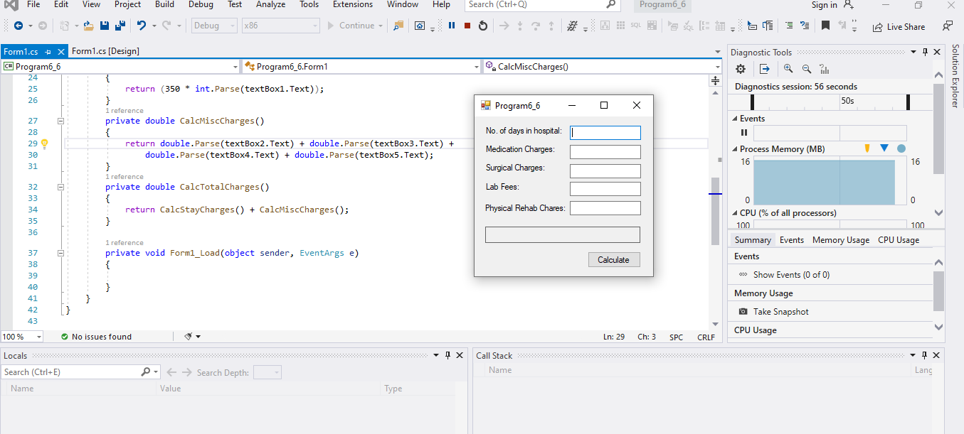Click the Take Snapshot camera icon
This screenshot has height=434, width=964.
[x=743, y=312]
